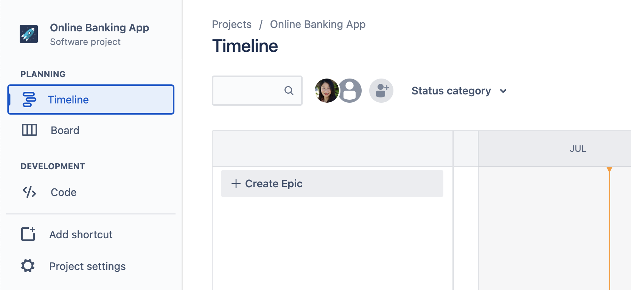This screenshot has width=631, height=290.
Task: Open the Board view icon
Action: pos(29,130)
